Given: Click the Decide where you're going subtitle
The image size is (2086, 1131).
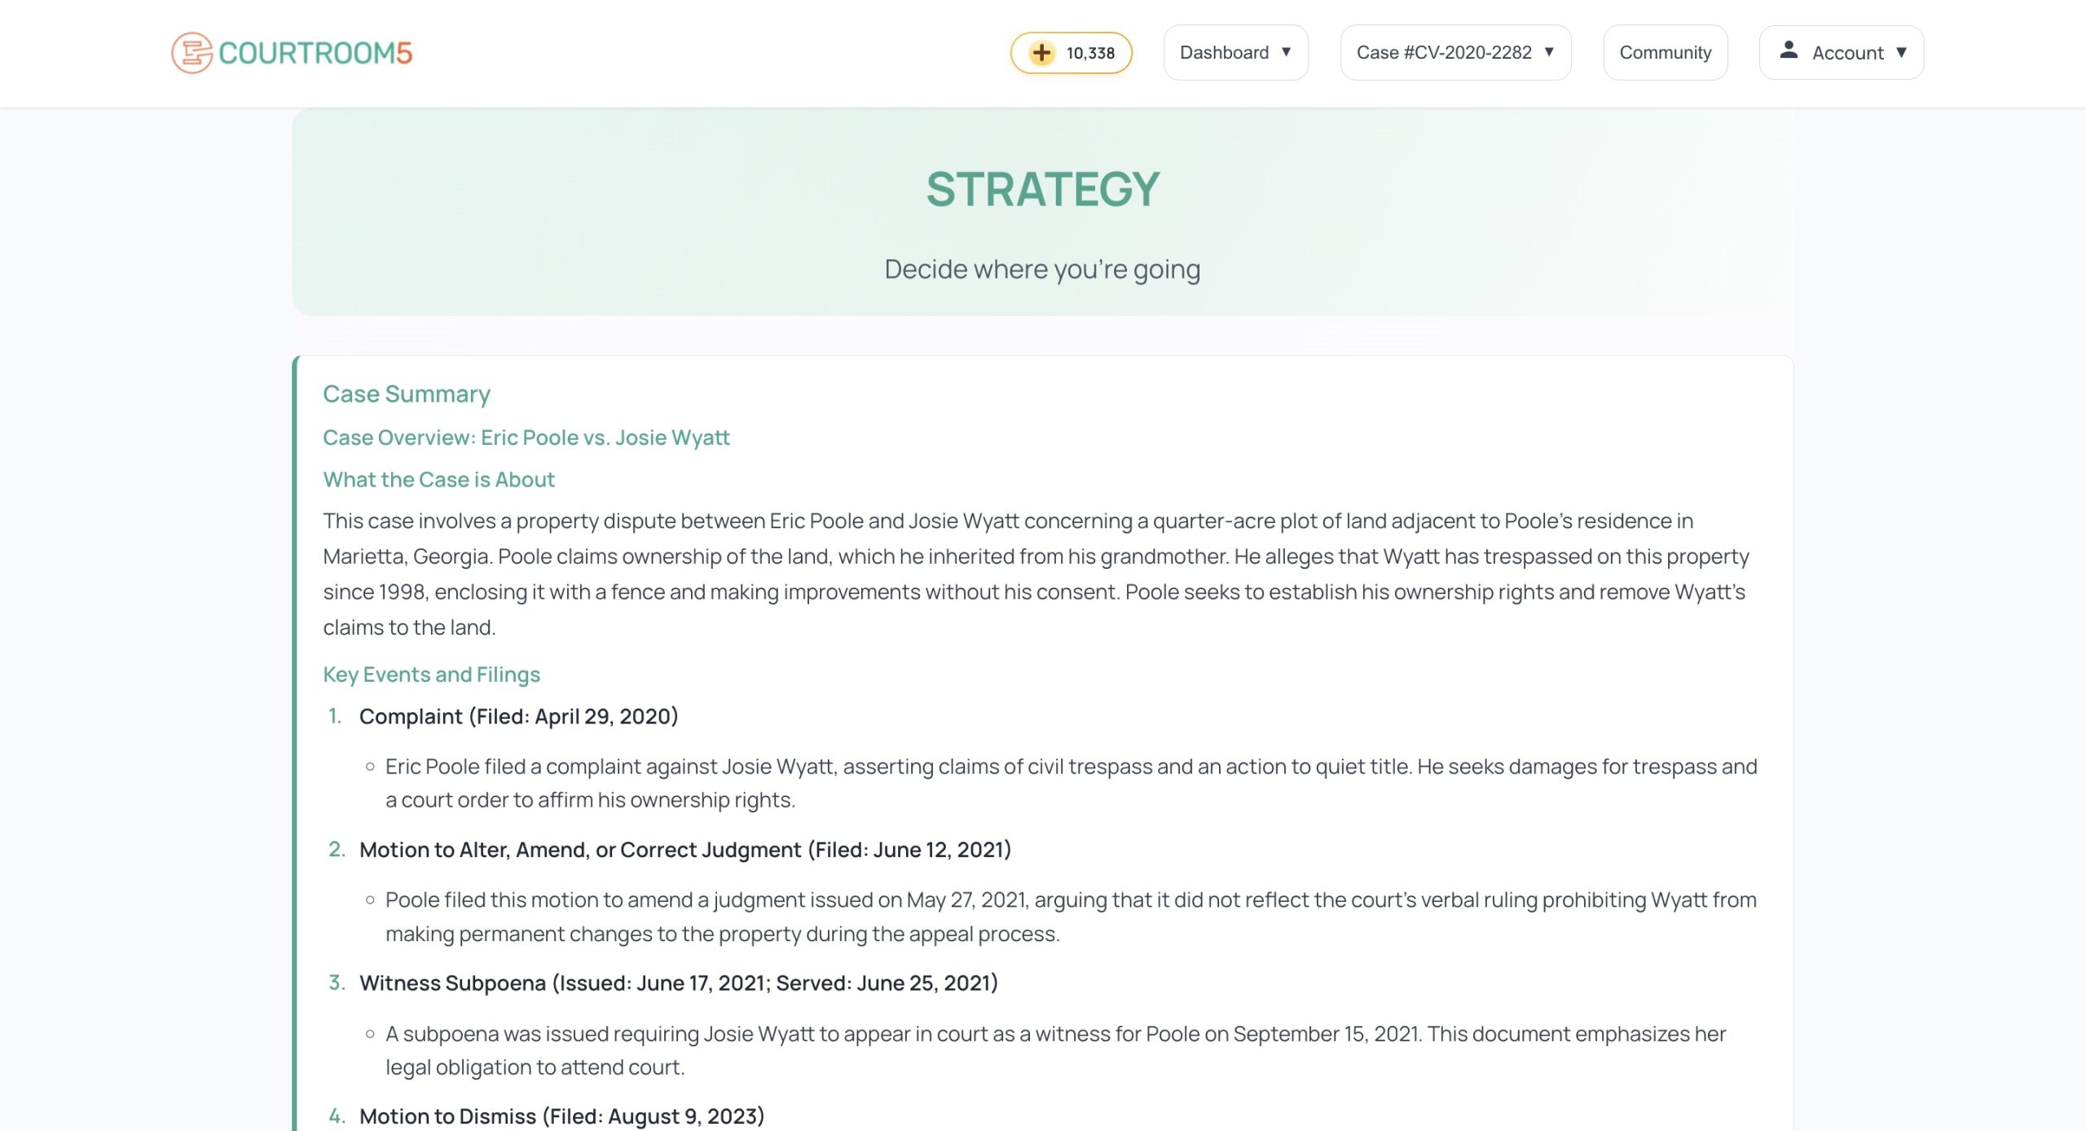Looking at the screenshot, I should (x=1042, y=270).
